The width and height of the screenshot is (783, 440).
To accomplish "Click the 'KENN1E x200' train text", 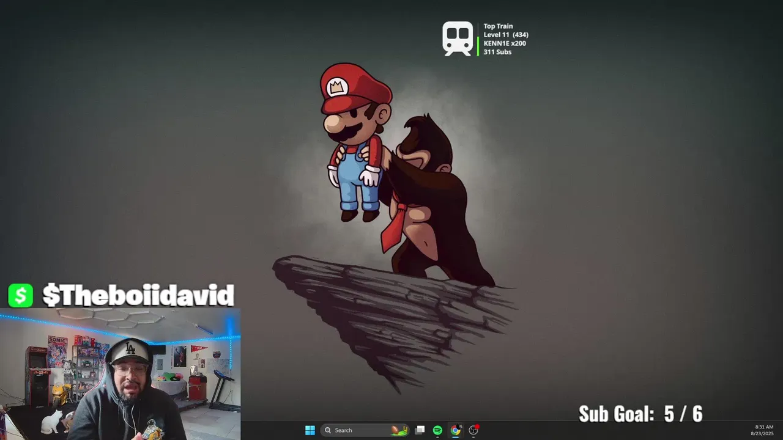I will pyautogui.click(x=505, y=43).
